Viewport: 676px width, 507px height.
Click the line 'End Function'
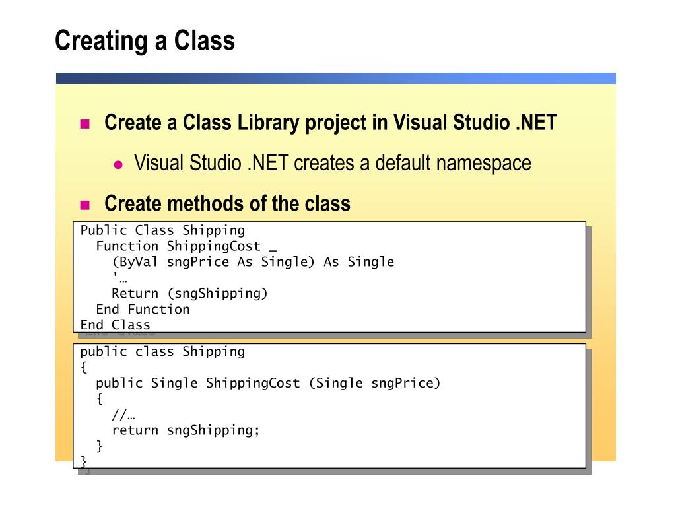[143, 309]
